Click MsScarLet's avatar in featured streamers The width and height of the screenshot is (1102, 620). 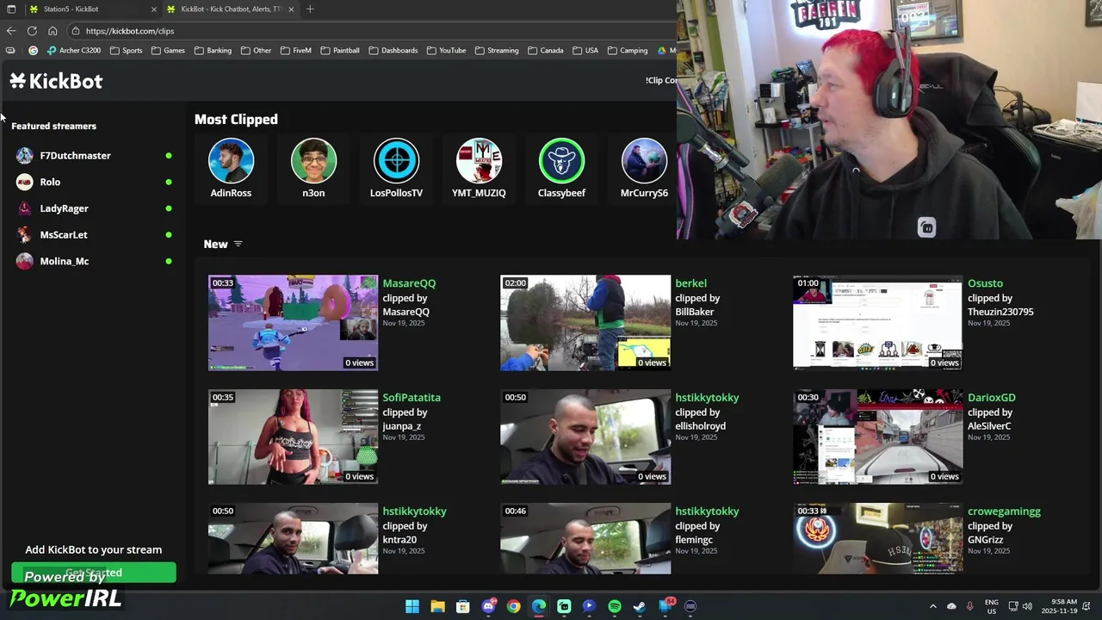24,235
